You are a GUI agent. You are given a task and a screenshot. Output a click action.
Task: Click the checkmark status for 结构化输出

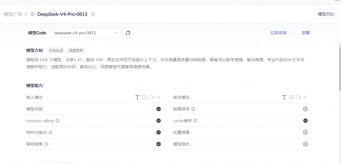pyautogui.click(x=159, y=132)
